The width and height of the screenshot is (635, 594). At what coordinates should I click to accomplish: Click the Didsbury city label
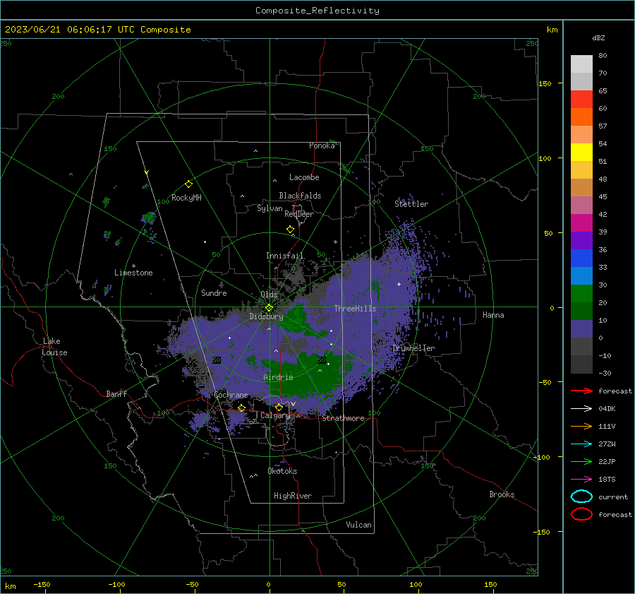(266, 316)
